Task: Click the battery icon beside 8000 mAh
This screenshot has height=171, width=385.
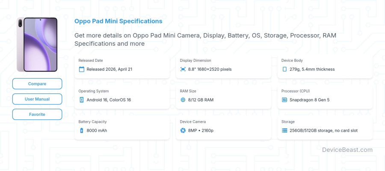Action: [82, 130]
